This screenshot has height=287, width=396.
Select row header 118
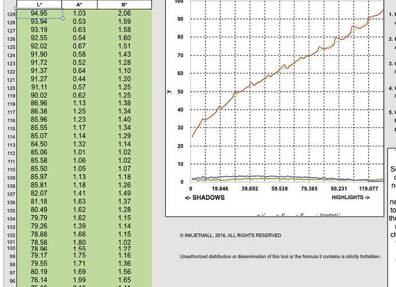click(11, 104)
